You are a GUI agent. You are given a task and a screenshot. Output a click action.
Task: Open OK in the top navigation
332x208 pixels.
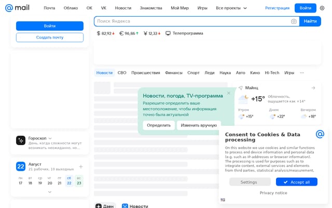tap(89, 8)
